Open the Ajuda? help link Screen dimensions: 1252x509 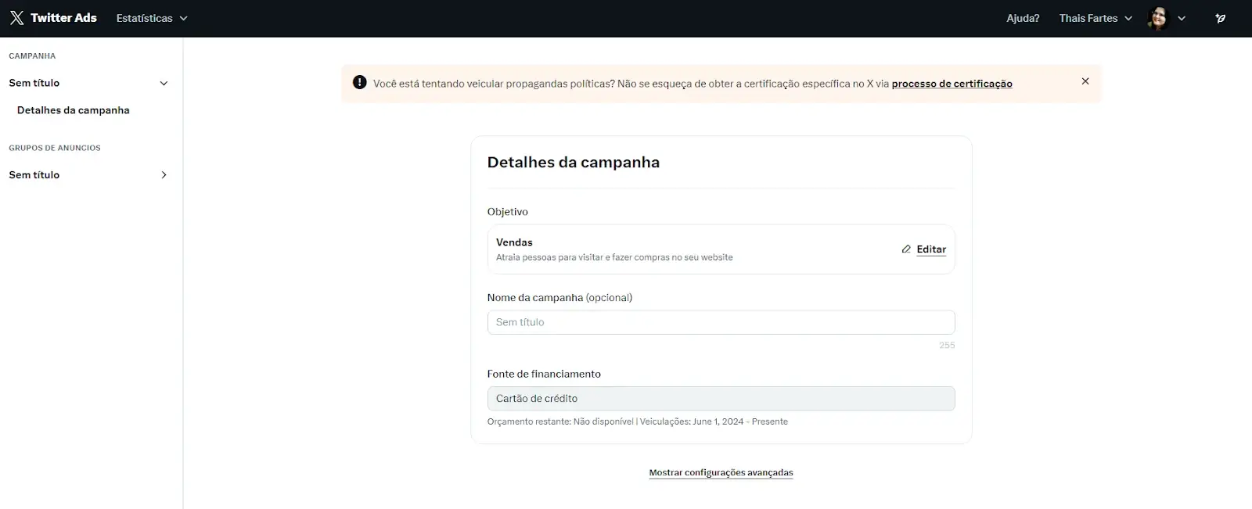pyautogui.click(x=1023, y=18)
